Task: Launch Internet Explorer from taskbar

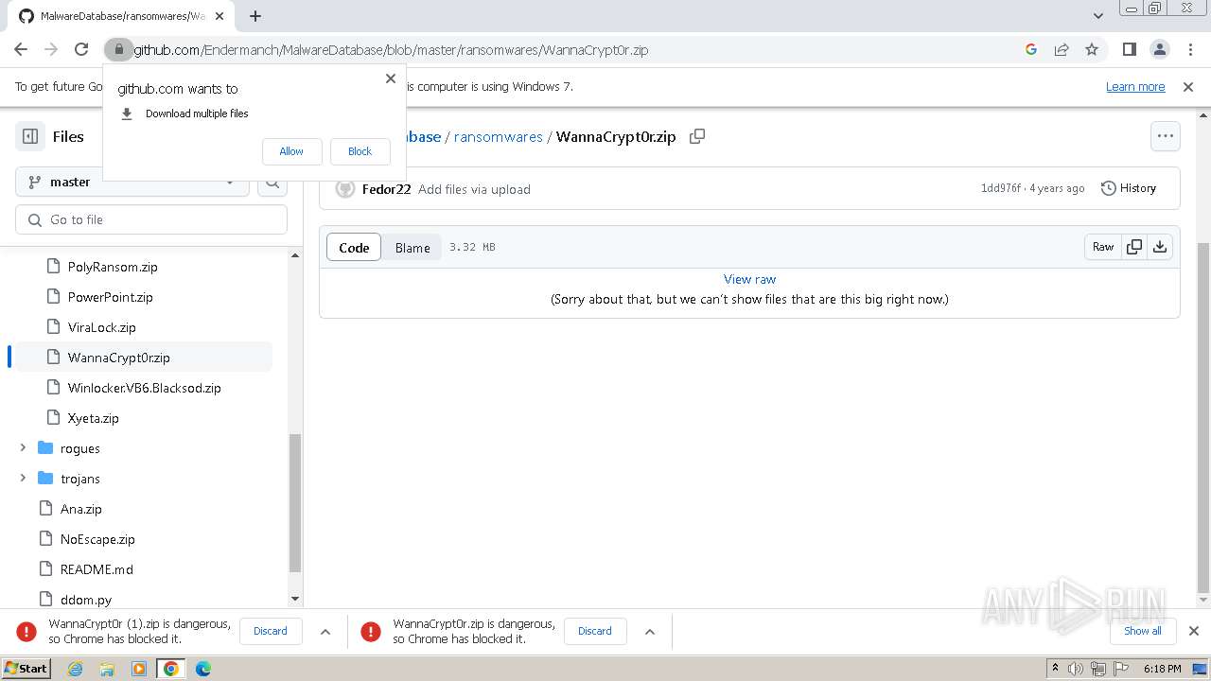Action: coord(75,669)
